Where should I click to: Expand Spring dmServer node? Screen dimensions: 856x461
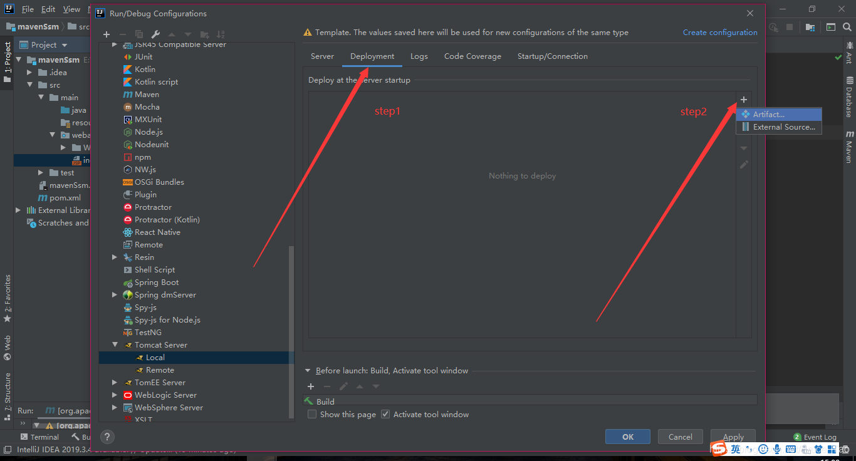114,295
